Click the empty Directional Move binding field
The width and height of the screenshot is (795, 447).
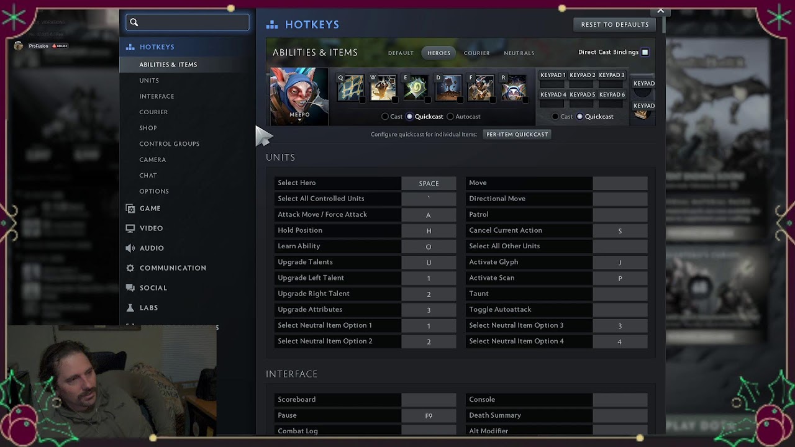point(620,199)
